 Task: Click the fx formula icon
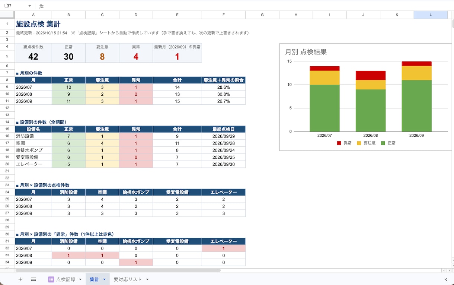pyautogui.click(x=41, y=6)
